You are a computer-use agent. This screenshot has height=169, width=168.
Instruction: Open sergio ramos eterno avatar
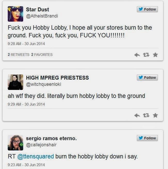point(15,143)
